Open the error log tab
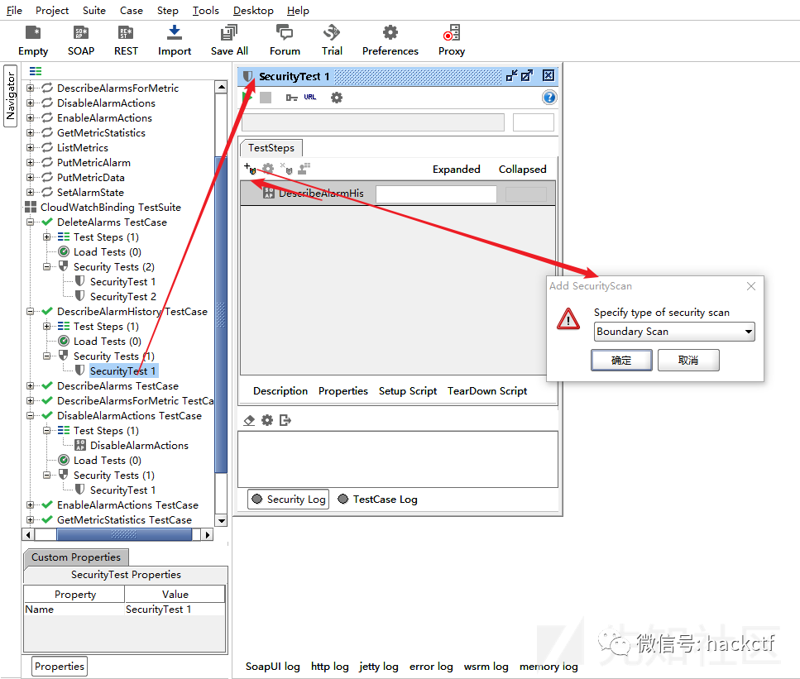800x679 pixels. [x=431, y=667]
